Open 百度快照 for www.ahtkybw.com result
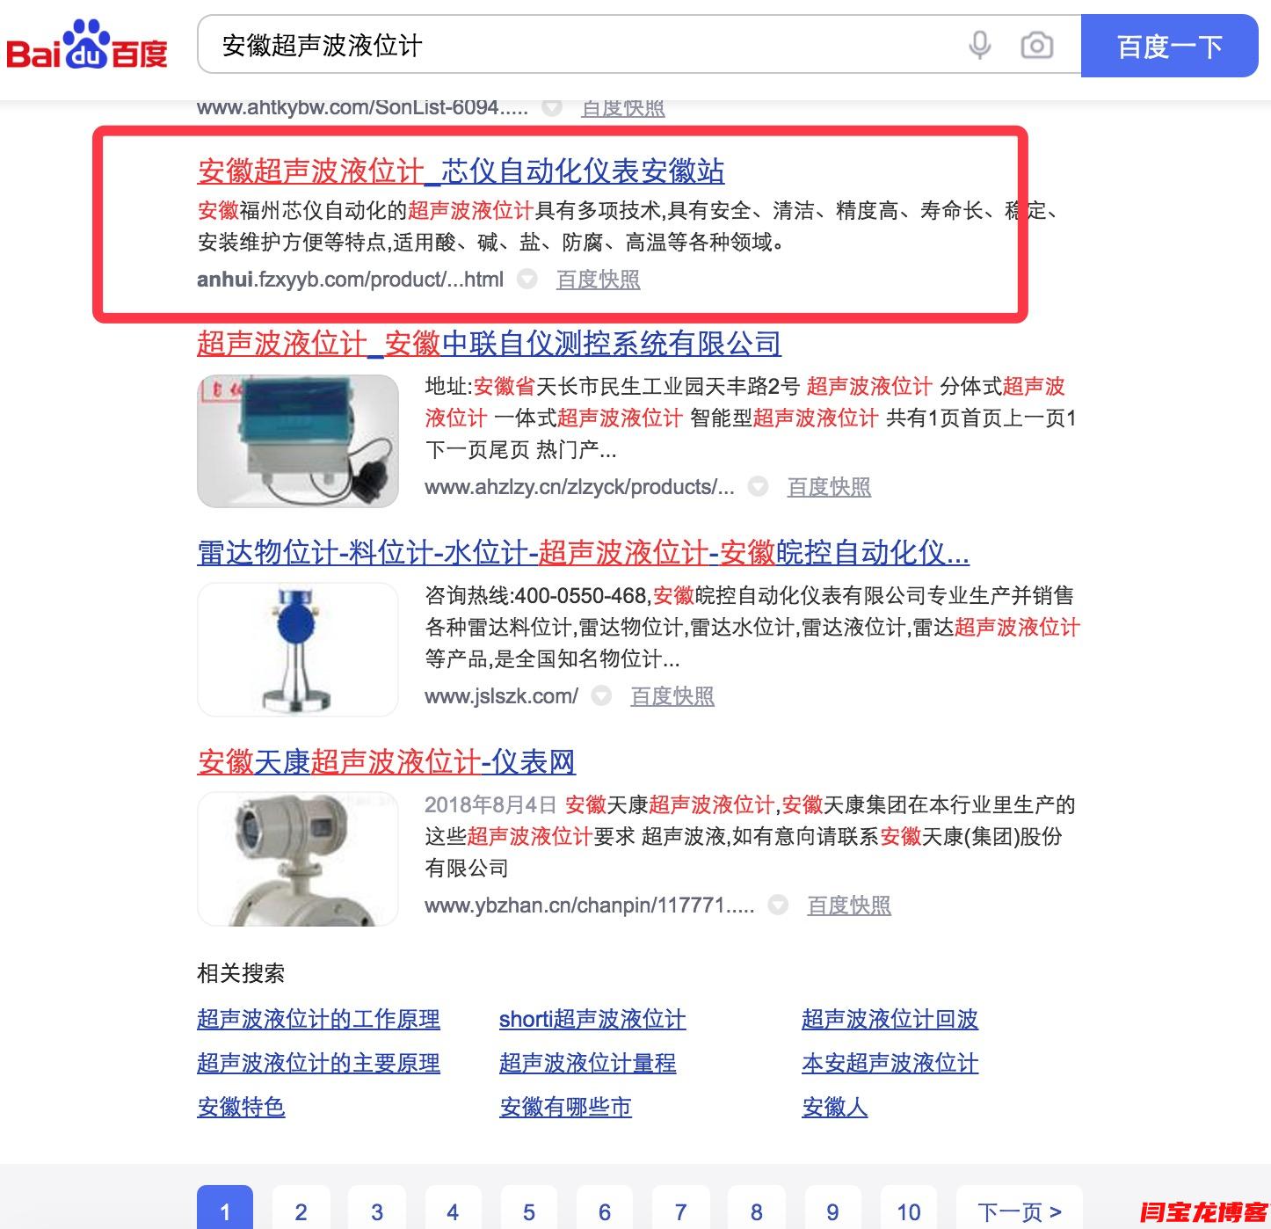The height and width of the screenshot is (1229, 1271). point(623,108)
